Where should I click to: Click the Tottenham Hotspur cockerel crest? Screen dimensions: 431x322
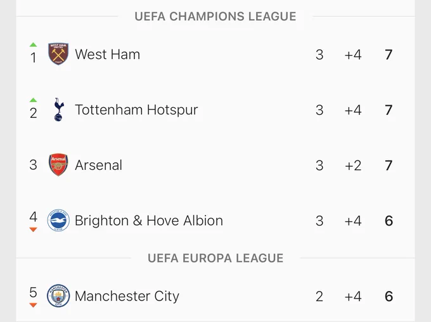click(59, 110)
